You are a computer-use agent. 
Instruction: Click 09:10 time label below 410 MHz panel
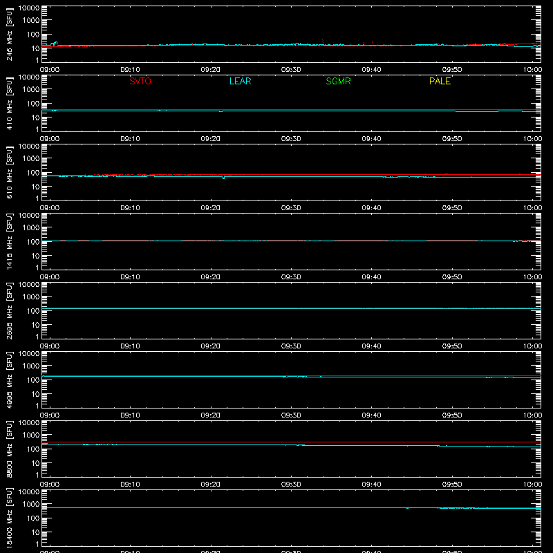coord(130,139)
